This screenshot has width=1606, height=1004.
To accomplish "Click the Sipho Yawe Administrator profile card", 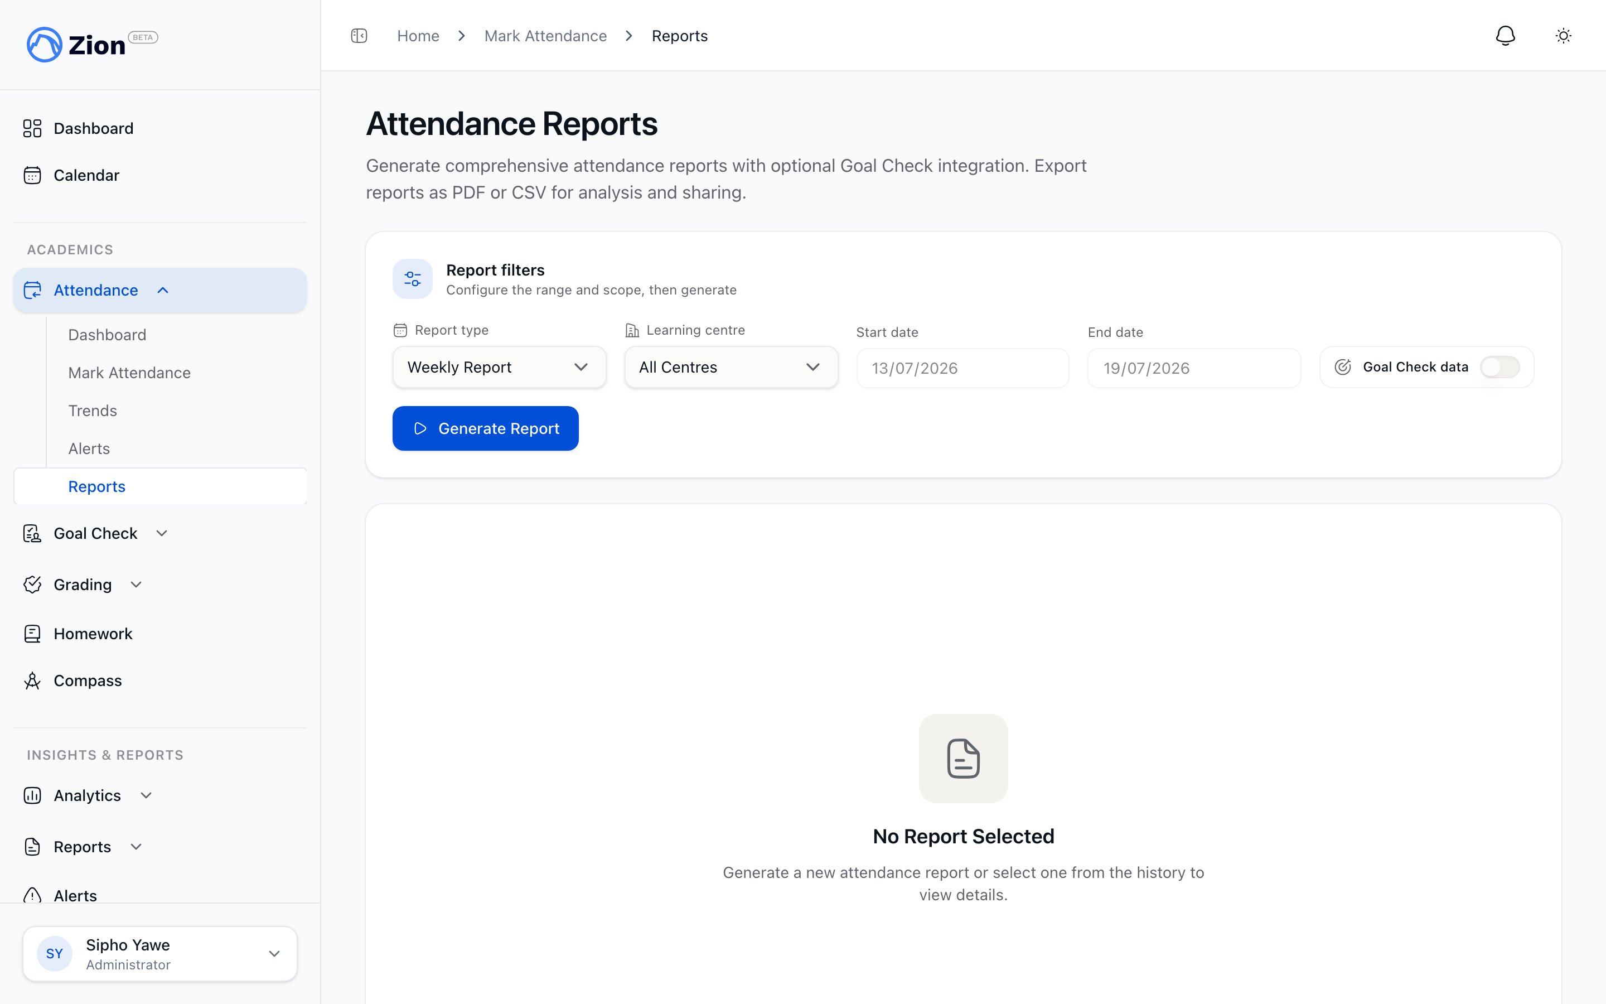I will (x=160, y=954).
